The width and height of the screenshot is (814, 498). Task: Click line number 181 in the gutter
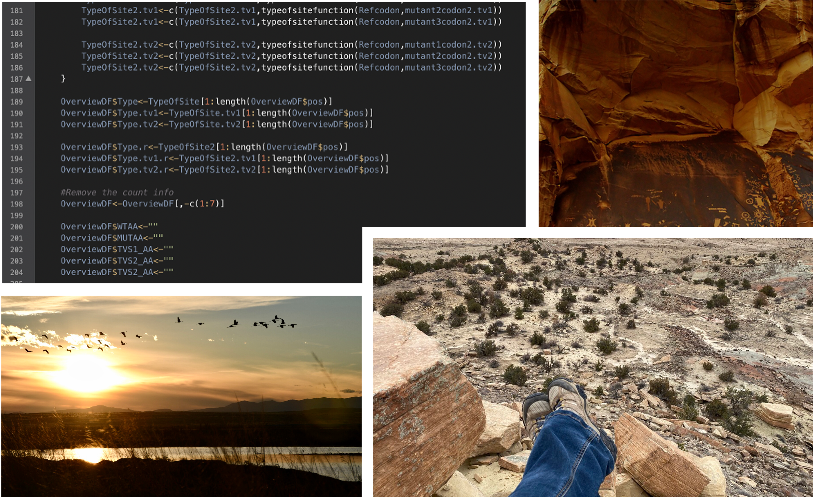click(16, 11)
